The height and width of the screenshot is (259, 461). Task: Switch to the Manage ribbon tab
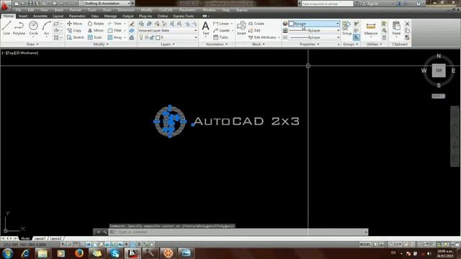[x=110, y=16]
